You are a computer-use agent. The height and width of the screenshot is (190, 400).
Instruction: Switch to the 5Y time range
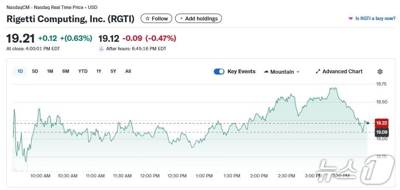pos(113,71)
